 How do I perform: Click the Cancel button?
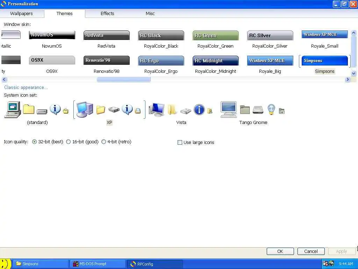tap(311, 251)
